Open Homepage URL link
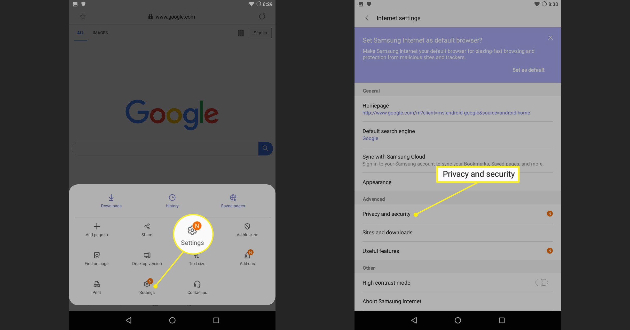The width and height of the screenshot is (630, 330). coord(446,113)
